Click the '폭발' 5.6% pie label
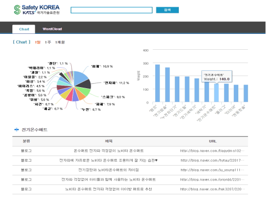The height and width of the screenshot is (201, 266). click(x=35, y=91)
